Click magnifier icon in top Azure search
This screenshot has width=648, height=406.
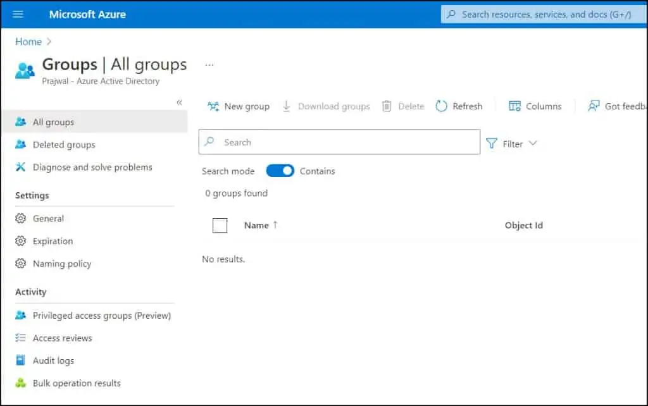tap(451, 15)
